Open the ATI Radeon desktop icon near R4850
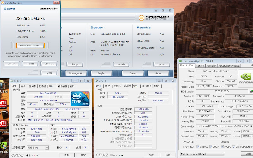This screenshot has height=158, width=253. click(3, 104)
